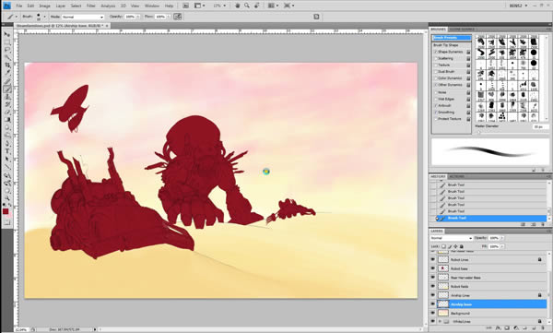Screen dimensions: 553x333
Task: Select Rotate View tool in application bar
Action: click(x=257, y=6)
